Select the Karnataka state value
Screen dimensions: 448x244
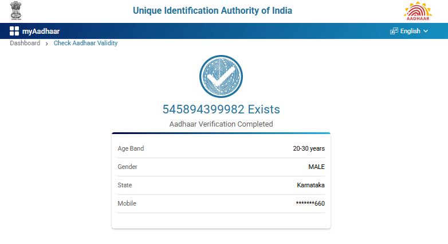pyautogui.click(x=311, y=185)
